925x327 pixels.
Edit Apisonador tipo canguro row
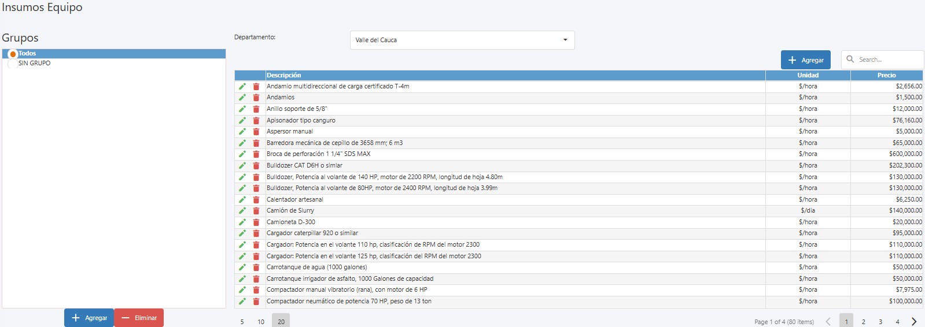pyautogui.click(x=242, y=121)
